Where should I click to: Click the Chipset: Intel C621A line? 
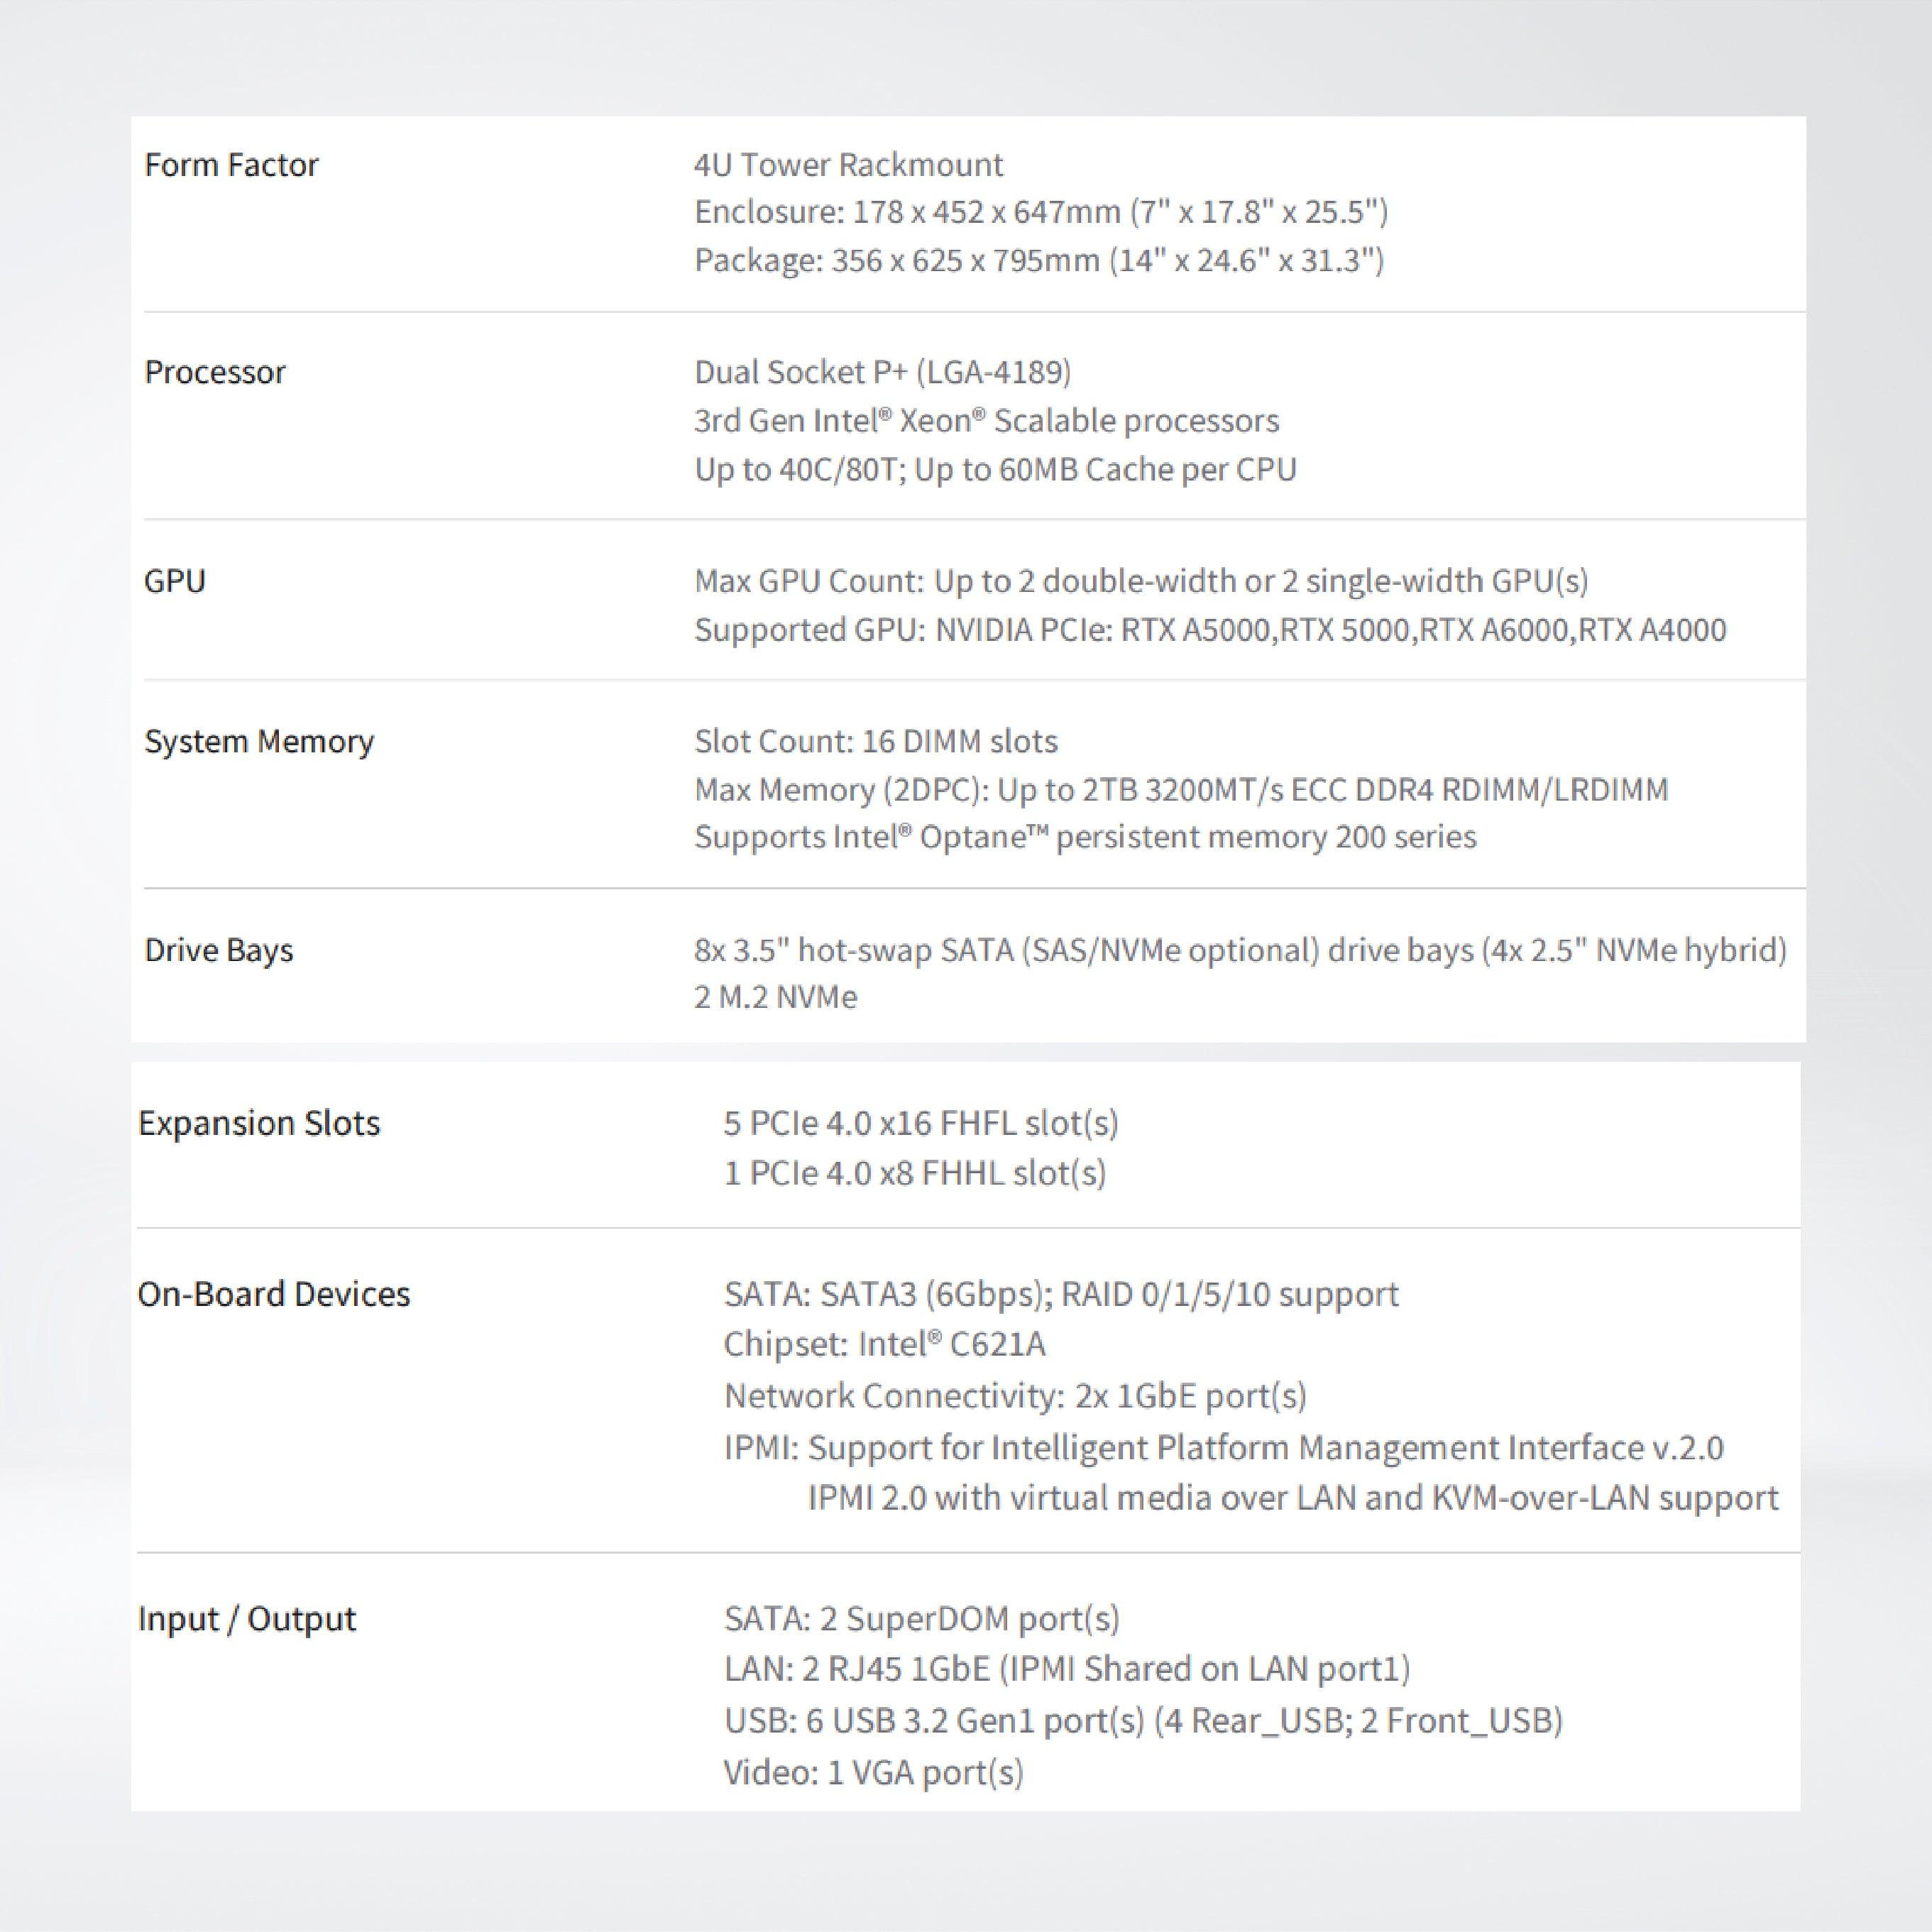tap(884, 1344)
